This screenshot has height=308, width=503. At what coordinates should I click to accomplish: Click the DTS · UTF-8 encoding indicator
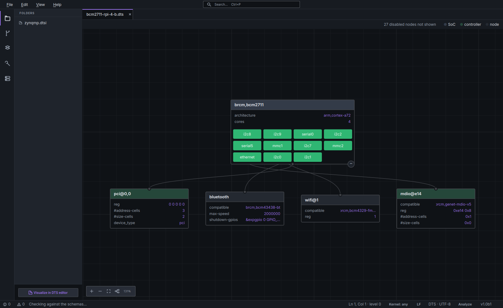click(x=439, y=304)
